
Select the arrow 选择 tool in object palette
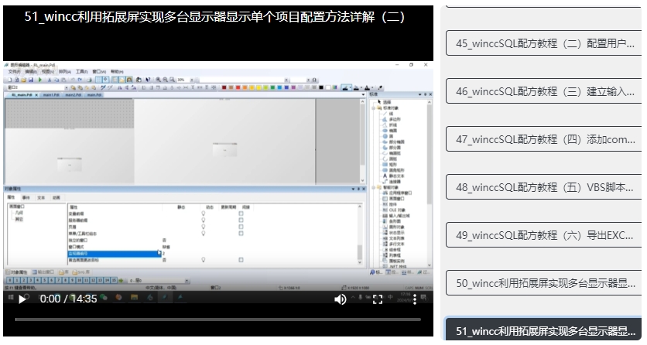coord(384,102)
